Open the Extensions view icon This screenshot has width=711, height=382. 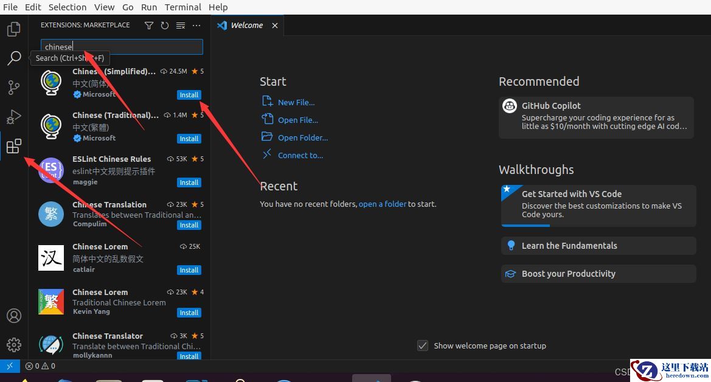(x=13, y=146)
